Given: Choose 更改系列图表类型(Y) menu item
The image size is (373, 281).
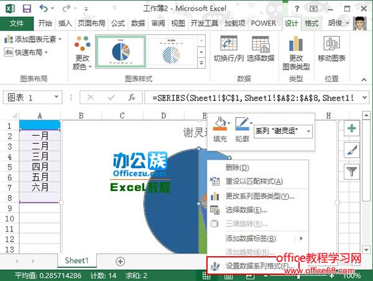Looking at the screenshot, I should point(258,196).
